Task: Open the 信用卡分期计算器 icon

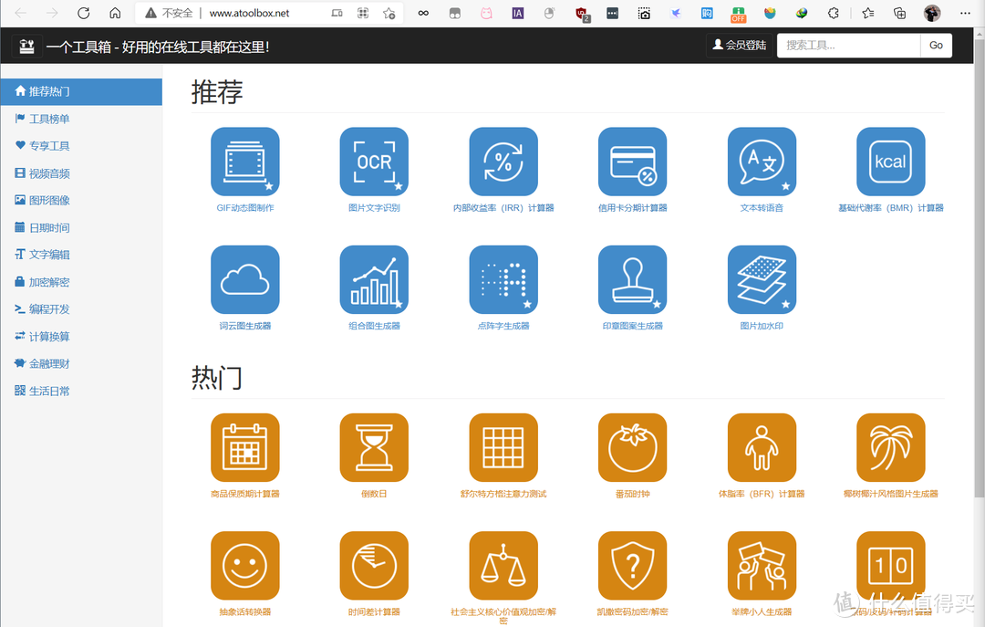Action: [632, 162]
